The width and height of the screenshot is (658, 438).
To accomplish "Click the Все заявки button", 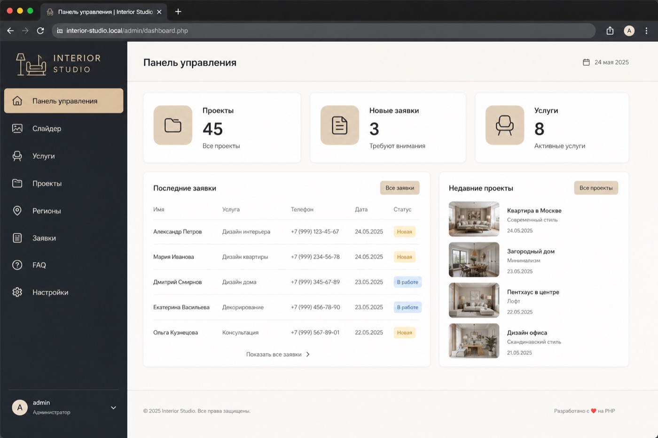I will (400, 188).
